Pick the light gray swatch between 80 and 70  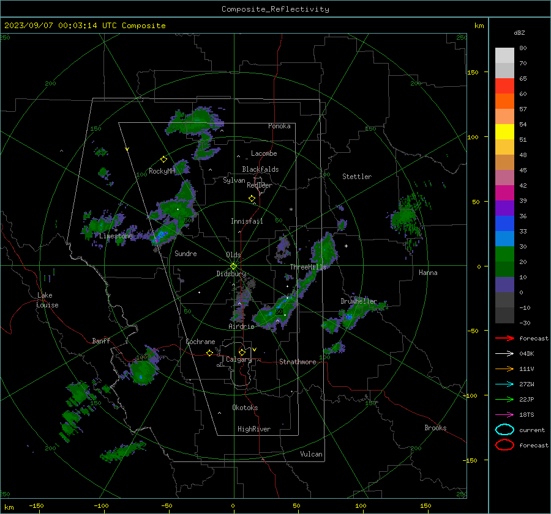coord(504,55)
